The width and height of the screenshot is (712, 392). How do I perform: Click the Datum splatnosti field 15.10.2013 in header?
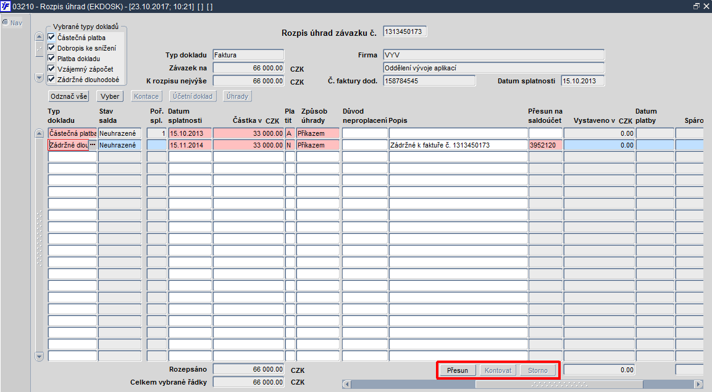coord(582,81)
